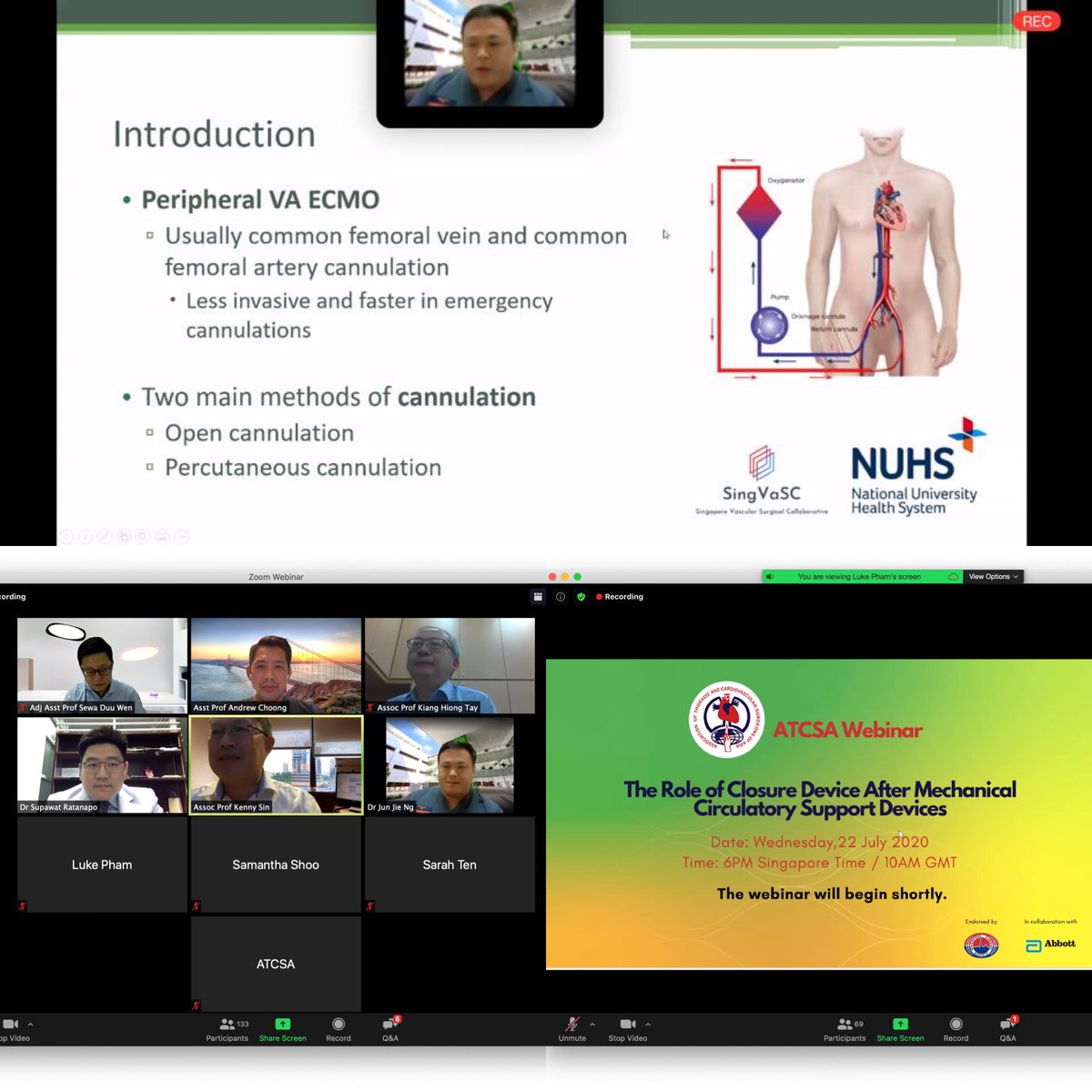Click the 'Open cannulation' bullet
The image size is (1092, 1092).
click(x=259, y=433)
